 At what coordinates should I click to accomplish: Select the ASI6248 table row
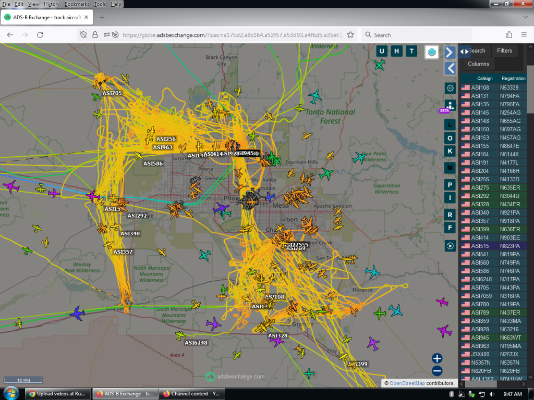(494, 279)
